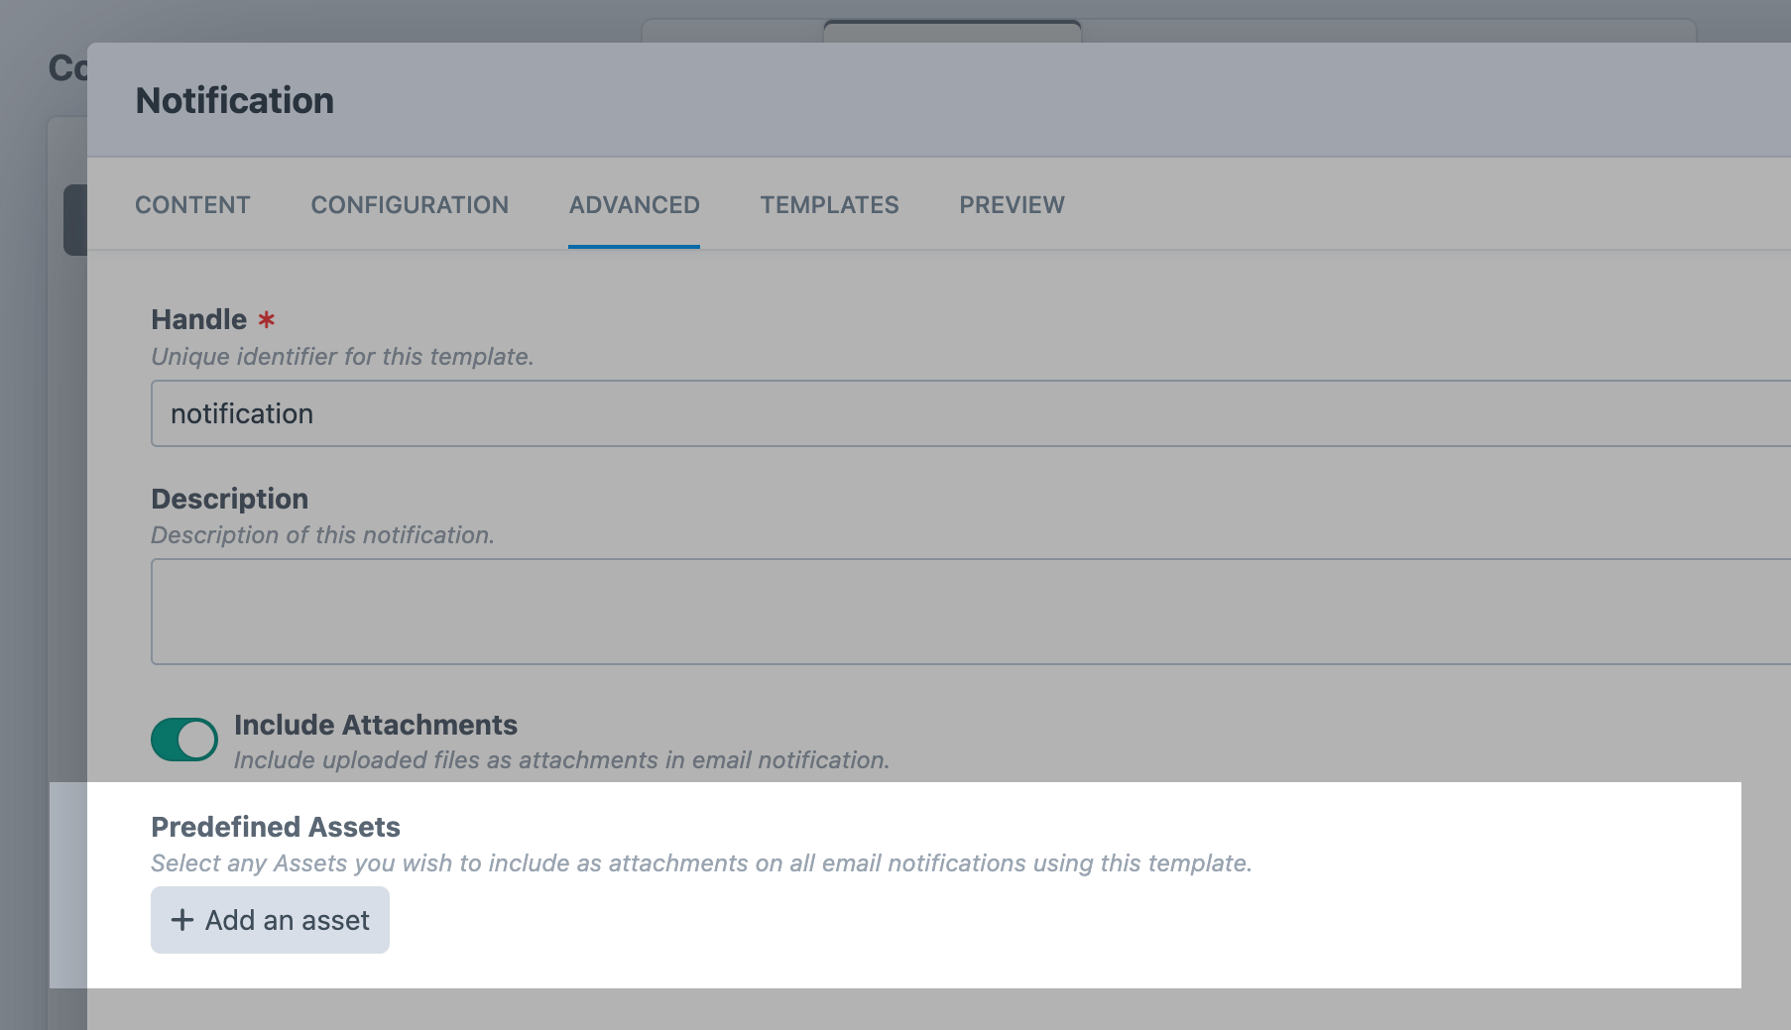Screen dimensions: 1791x1030
Task: Click the green Include Attachments toggle knob
Action: click(x=197, y=739)
